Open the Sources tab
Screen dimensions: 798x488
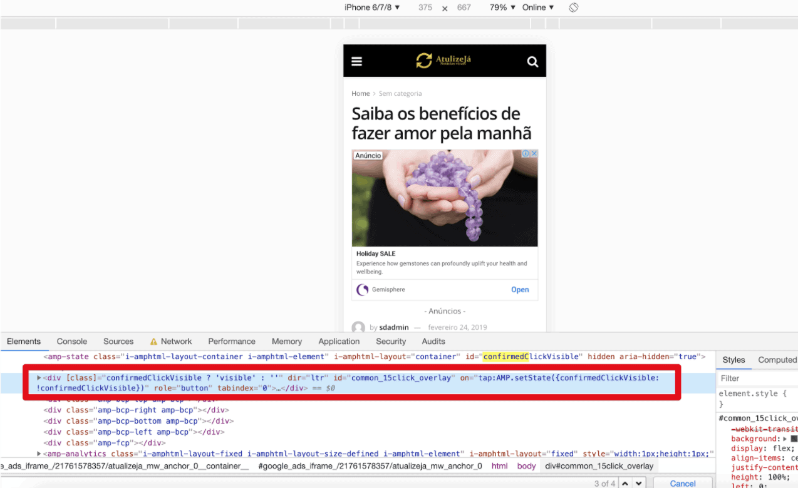pyautogui.click(x=118, y=342)
